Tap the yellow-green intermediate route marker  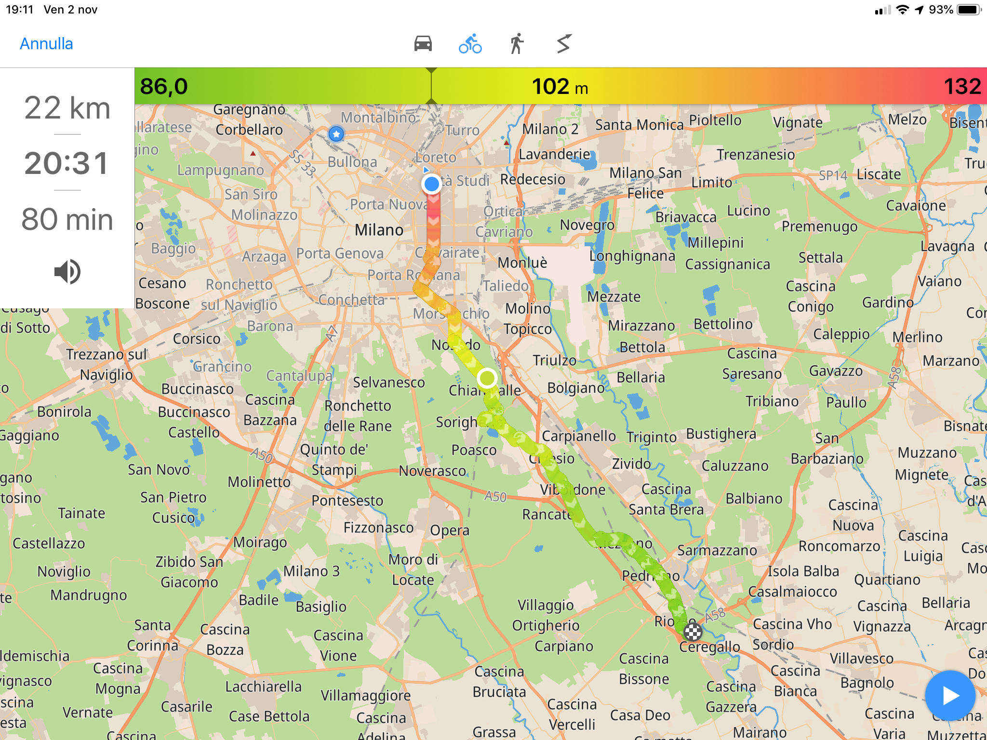[487, 378]
